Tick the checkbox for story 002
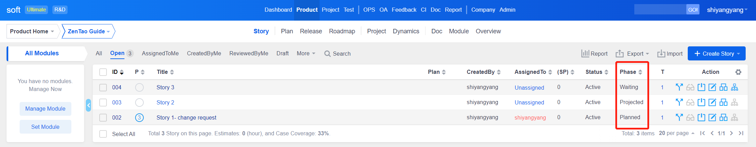Image resolution: width=756 pixels, height=147 pixels. click(x=103, y=118)
